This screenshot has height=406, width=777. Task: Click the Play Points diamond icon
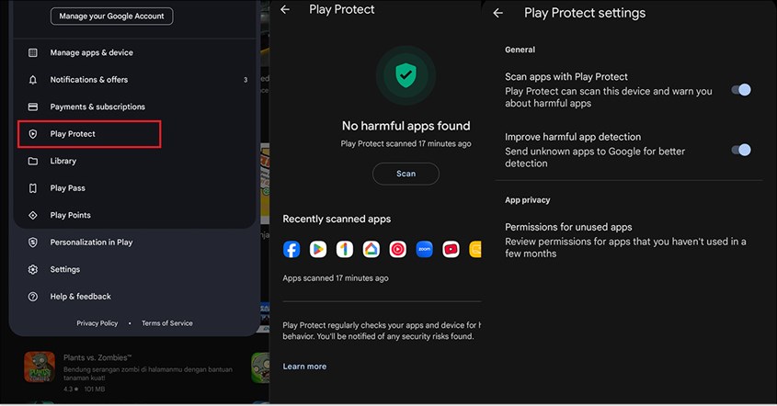(x=33, y=215)
